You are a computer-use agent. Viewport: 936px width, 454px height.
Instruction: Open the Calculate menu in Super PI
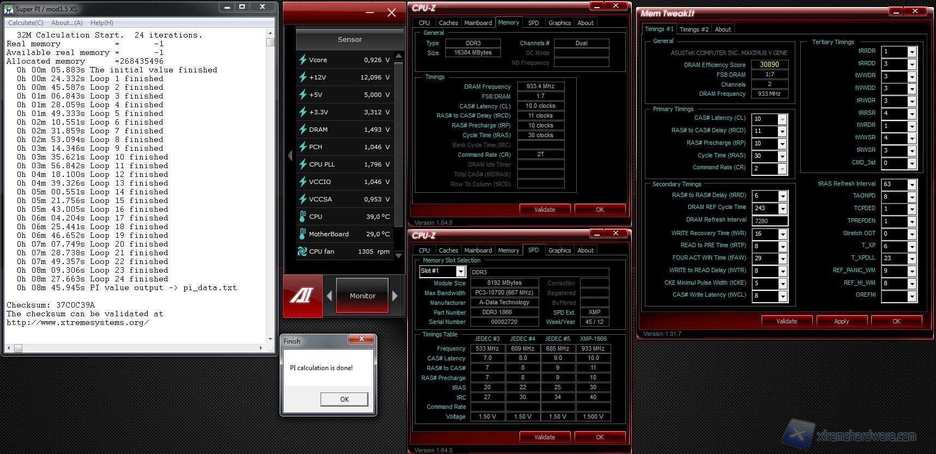(x=26, y=23)
